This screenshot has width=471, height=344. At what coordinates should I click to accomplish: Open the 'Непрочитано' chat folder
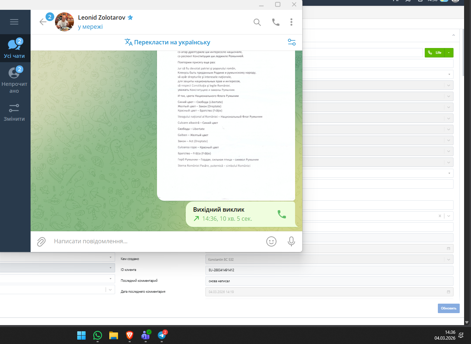tap(15, 80)
